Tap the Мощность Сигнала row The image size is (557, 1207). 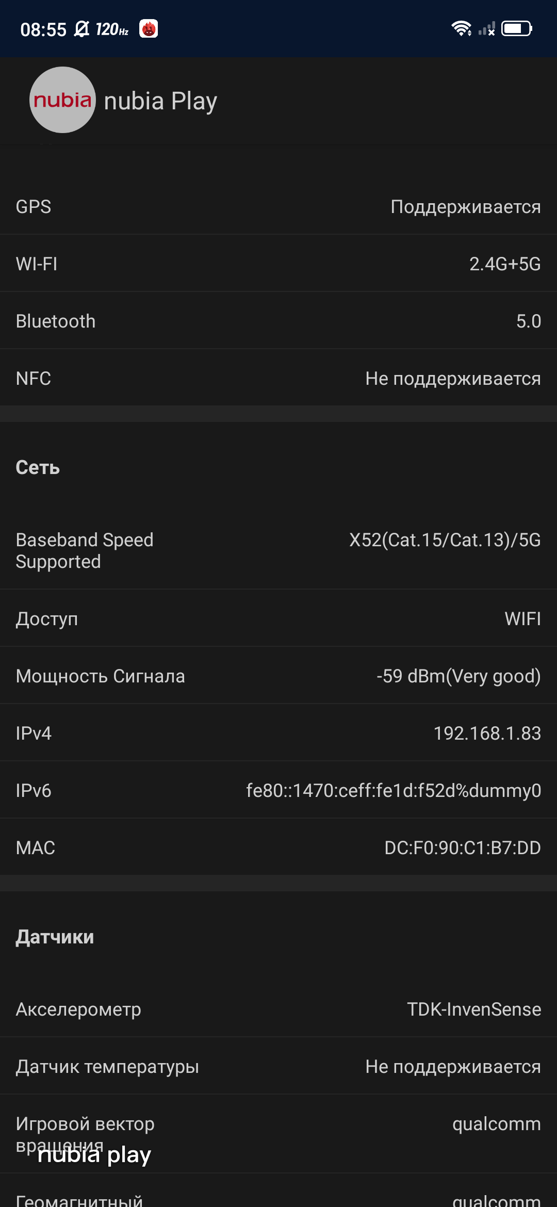coord(278,676)
